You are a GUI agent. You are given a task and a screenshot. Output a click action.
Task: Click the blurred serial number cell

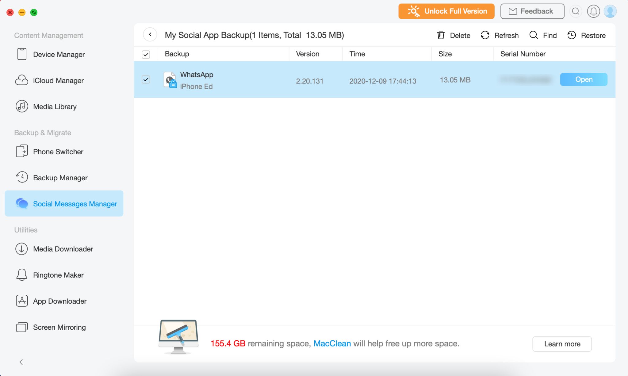point(526,80)
